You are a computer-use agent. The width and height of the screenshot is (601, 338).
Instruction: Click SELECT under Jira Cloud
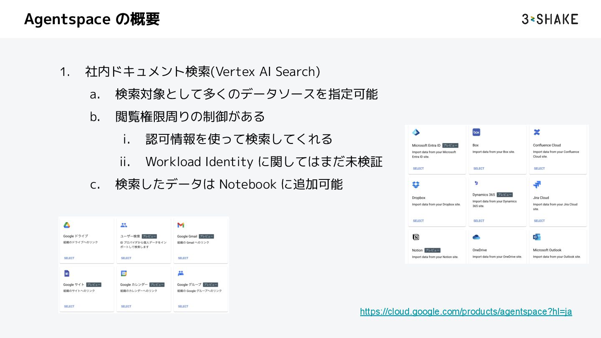pyautogui.click(x=539, y=221)
